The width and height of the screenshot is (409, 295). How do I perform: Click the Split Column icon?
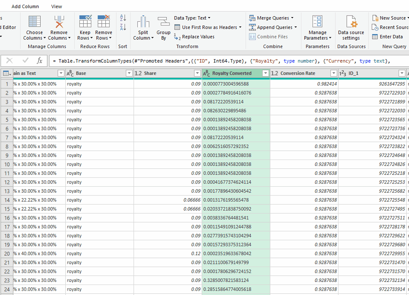tap(143, 22)
